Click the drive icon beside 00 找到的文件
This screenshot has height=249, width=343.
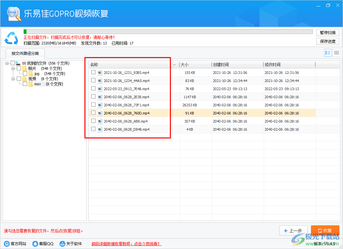point(18,63)
